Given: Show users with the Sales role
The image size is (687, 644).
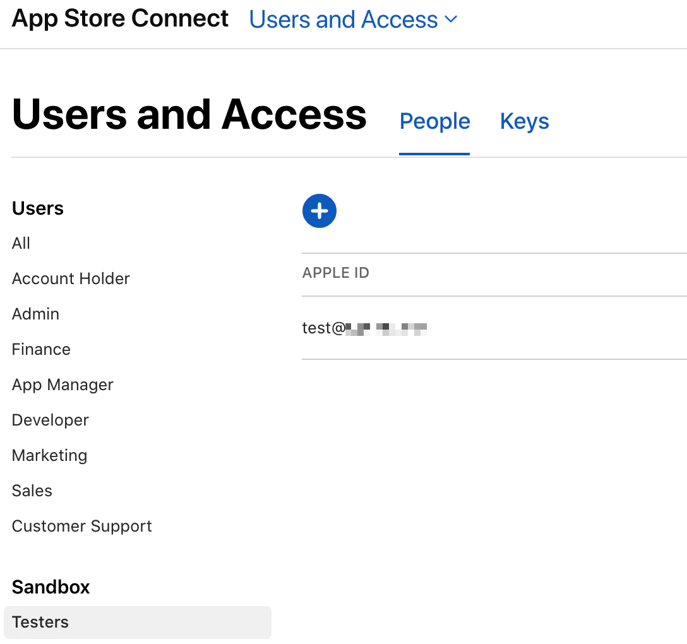Looking at the screenshot, I should (32, 491).
